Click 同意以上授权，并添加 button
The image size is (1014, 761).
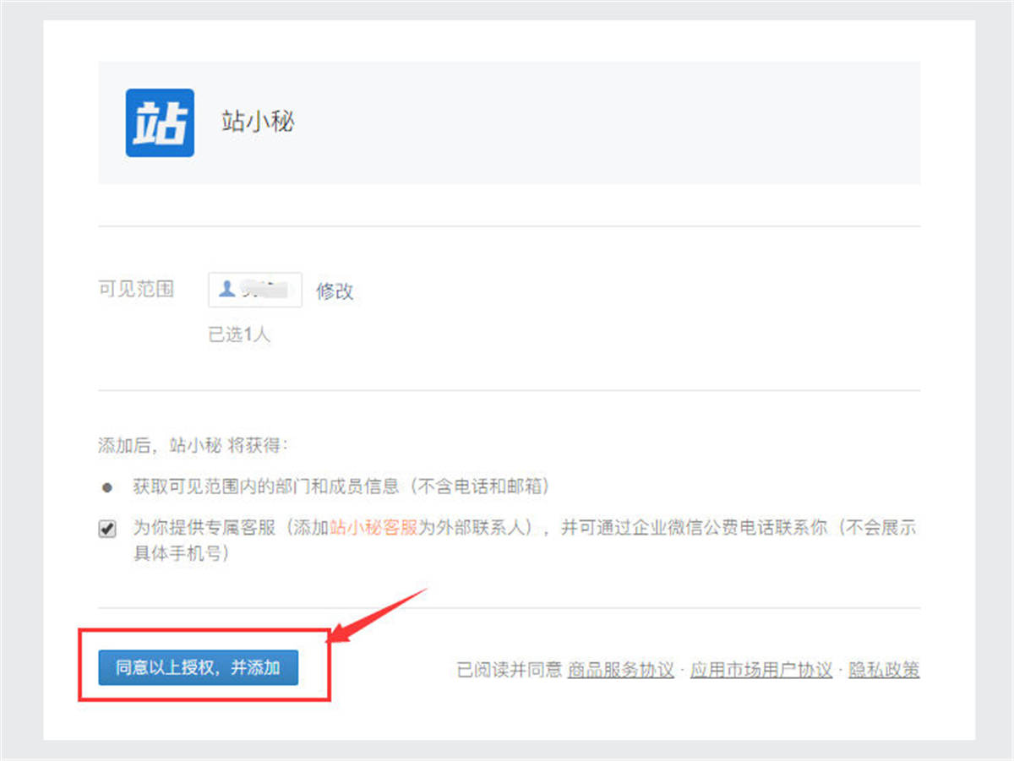pos(199,667)
